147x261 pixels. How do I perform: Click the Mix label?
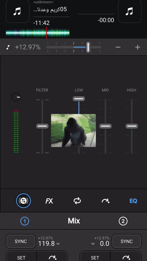tap(74, 221)
